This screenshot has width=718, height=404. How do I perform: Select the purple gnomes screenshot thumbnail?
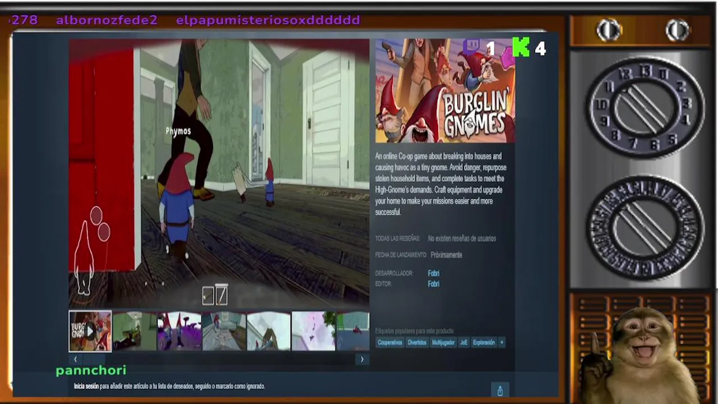pos(179,331)
